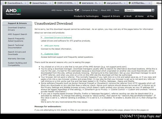Viewport: 162px width, 119px height.
Task: Click 'Connect to the latest information.' text
Action: [56, 49]
